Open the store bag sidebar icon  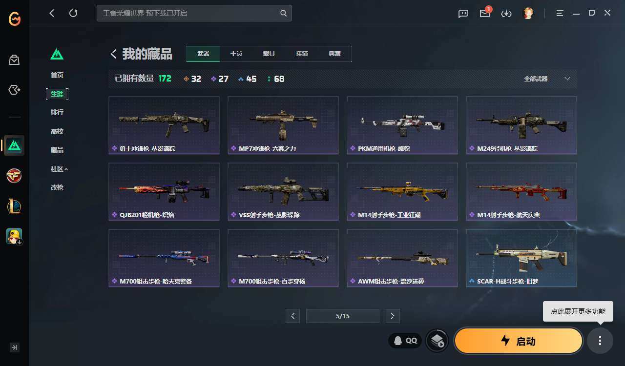[14, 60]
